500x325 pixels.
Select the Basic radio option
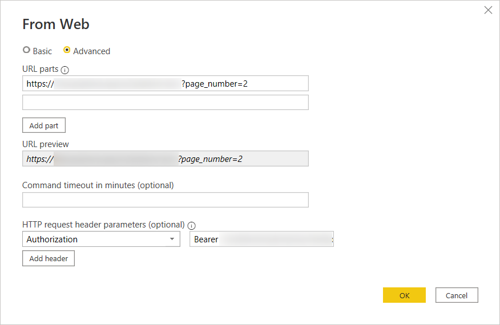26,50
